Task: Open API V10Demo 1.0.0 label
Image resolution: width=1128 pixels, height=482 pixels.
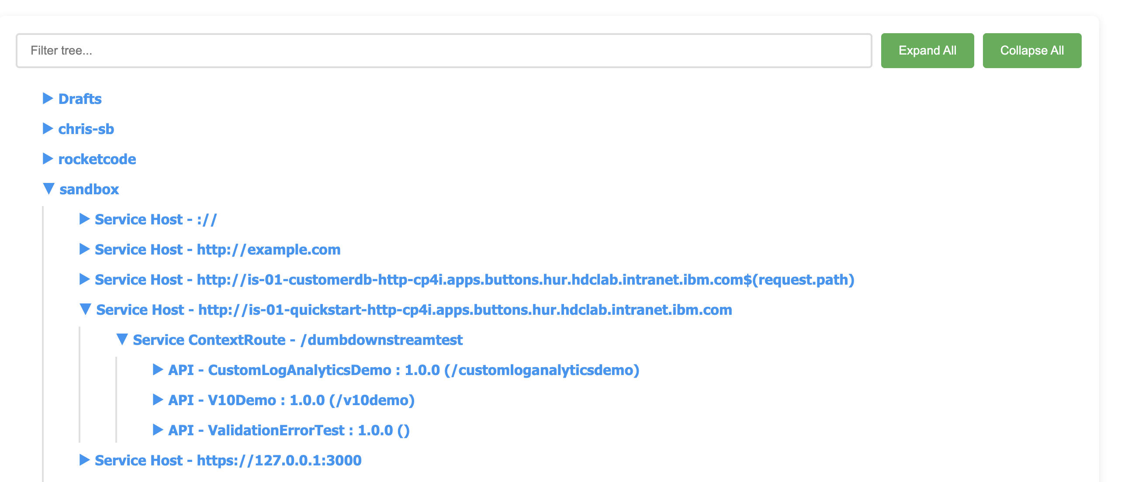Action: coord(291,400)
